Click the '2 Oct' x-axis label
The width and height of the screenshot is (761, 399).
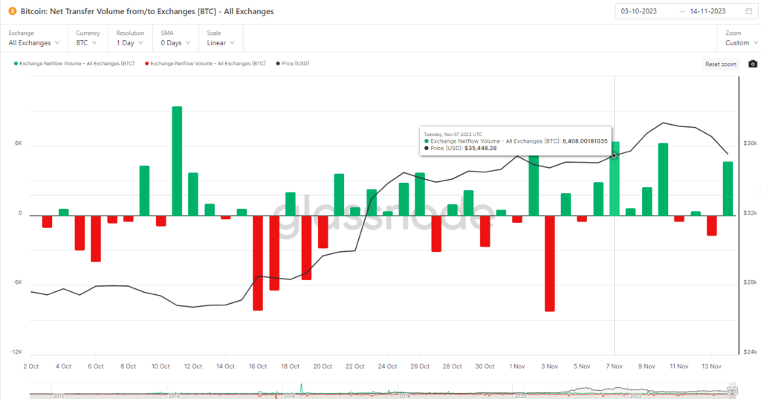[x=31, y=366]
